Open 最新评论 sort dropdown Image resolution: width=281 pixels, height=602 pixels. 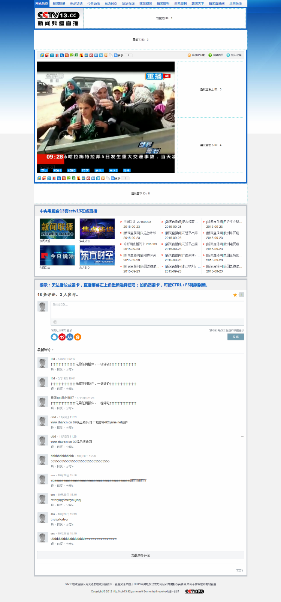coord(45,350)
